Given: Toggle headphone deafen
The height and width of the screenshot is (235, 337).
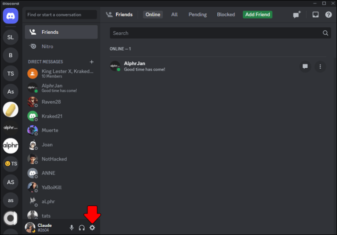Looking at the screenshot, I should coord(82,228).
